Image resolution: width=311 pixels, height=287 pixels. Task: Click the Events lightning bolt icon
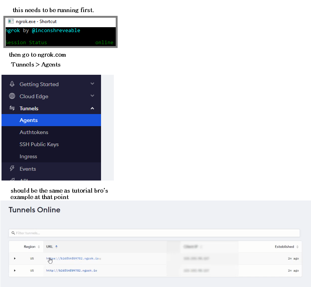(x=12, y=168)
